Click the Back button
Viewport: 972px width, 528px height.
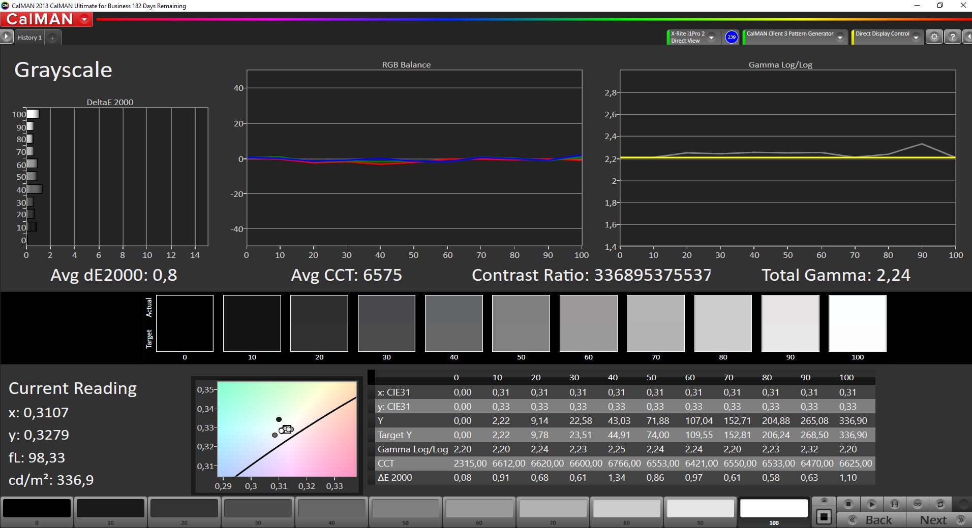pyautogui.click(x=871, y=520)
